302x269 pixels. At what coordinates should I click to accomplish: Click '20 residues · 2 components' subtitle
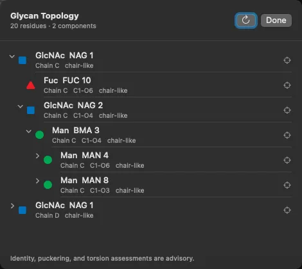coord(53,26)
